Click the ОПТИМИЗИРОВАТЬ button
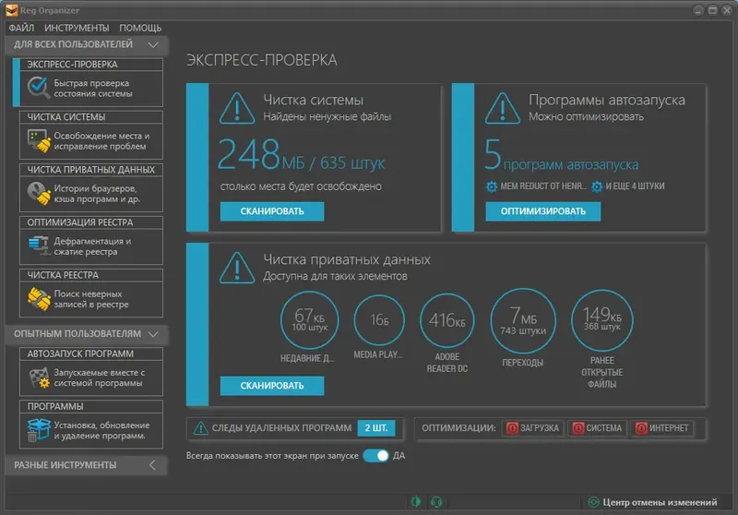Image resolution: width=738 pixels, height=515 pixels. pos(543,211)
